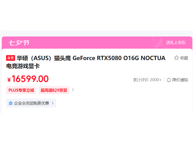Open the 送礼上京东 banner link
Image resolution: width=193 pixels, height=144 pixels.
coord(176,43)
